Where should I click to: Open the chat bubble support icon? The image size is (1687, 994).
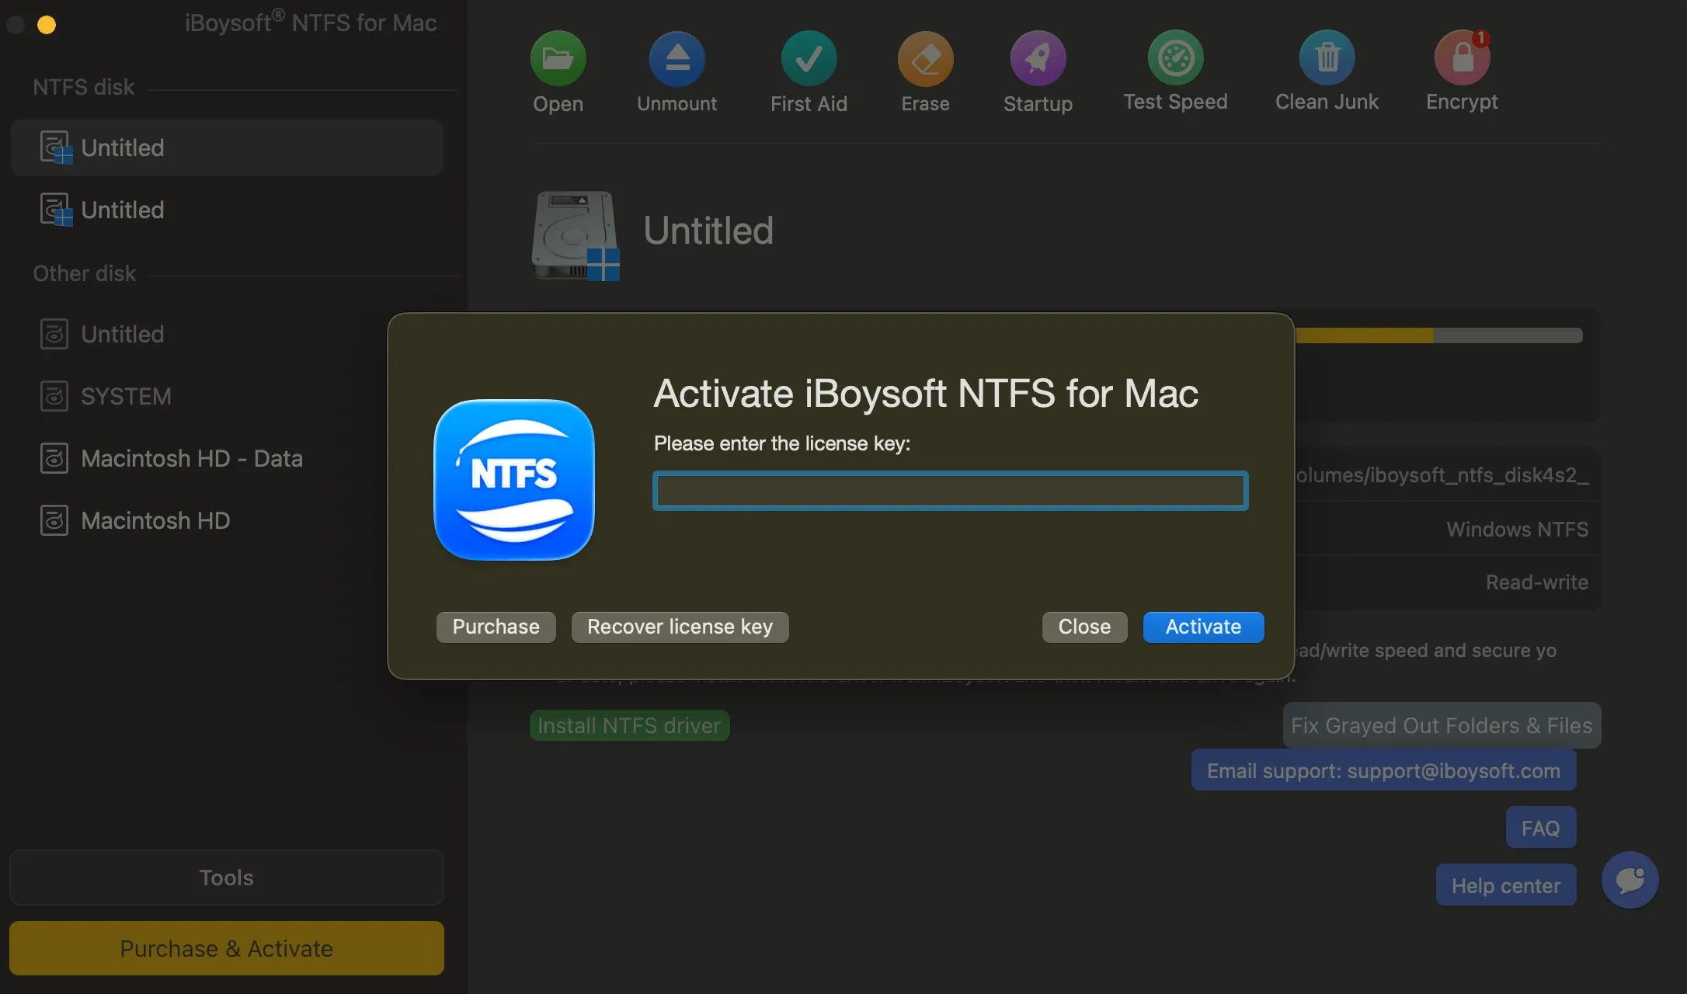(1630, 880)
